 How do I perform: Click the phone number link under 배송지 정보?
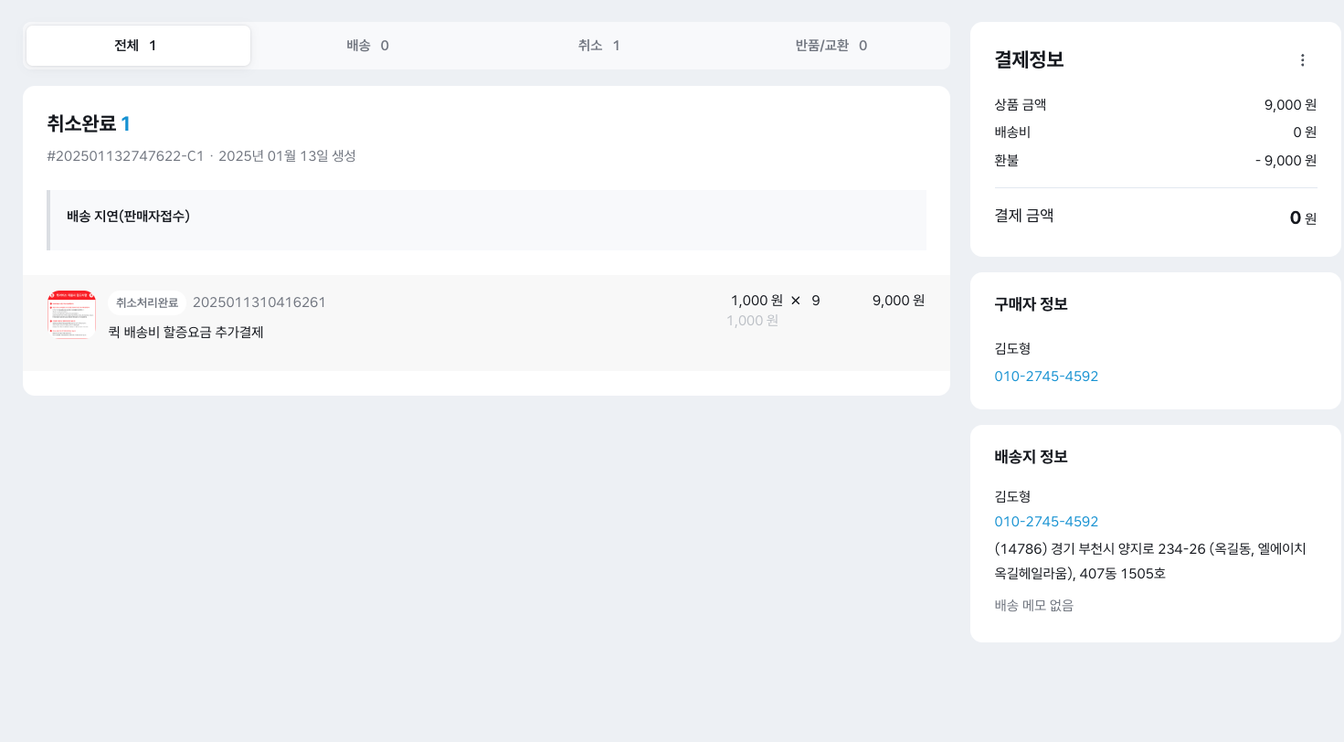1046,522
